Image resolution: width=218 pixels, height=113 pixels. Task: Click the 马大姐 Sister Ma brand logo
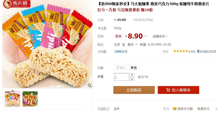[17, 4]
